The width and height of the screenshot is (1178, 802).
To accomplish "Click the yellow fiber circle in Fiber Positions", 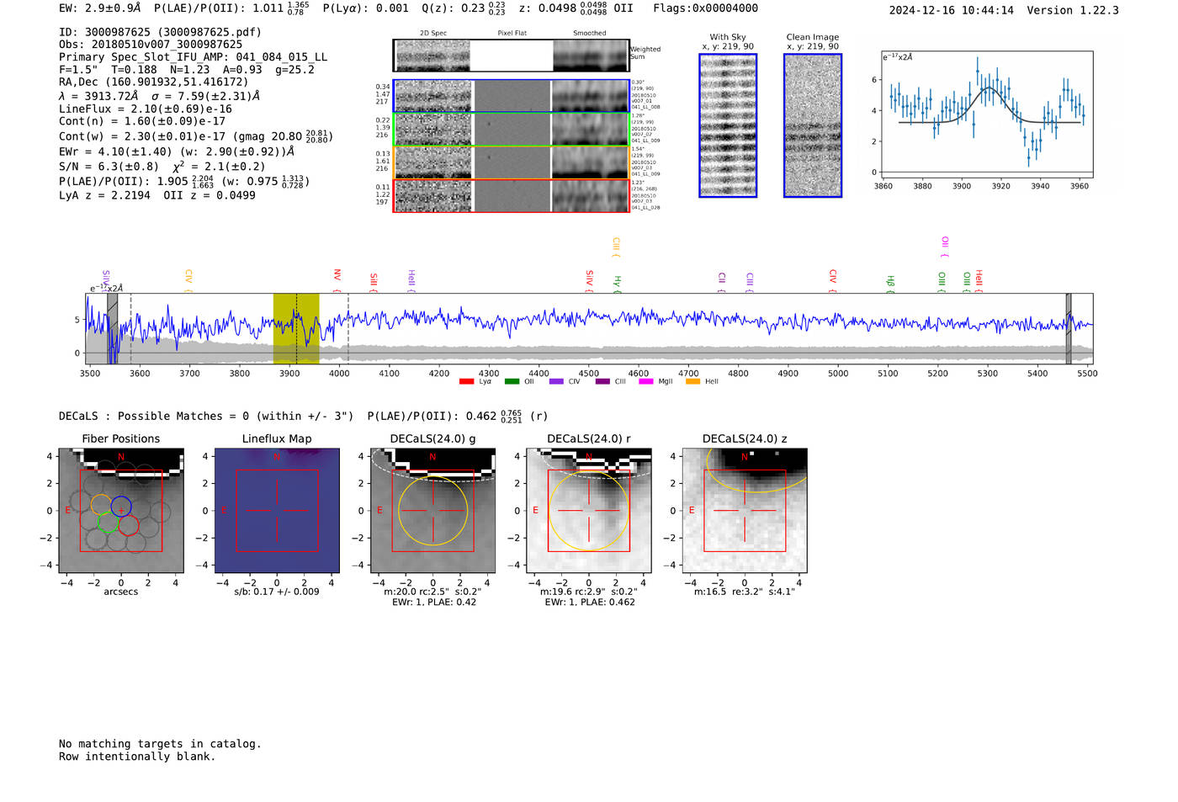I will click(101, 505).
